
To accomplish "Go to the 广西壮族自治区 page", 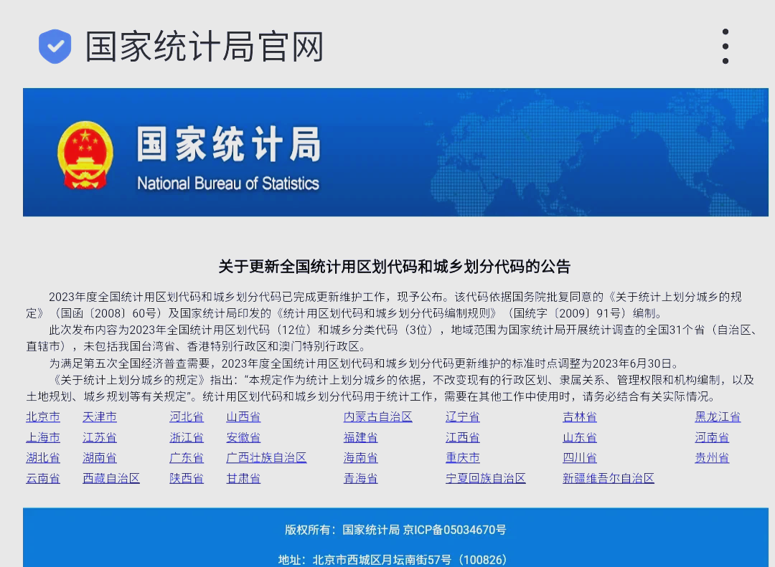I will 266,458.
